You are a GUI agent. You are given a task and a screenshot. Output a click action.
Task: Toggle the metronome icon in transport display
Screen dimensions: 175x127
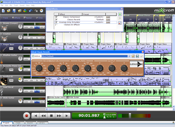104,117
